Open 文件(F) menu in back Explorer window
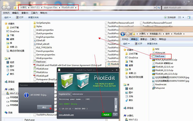The width and height of the screenshot is (193, 121). (x=6, y=13)
